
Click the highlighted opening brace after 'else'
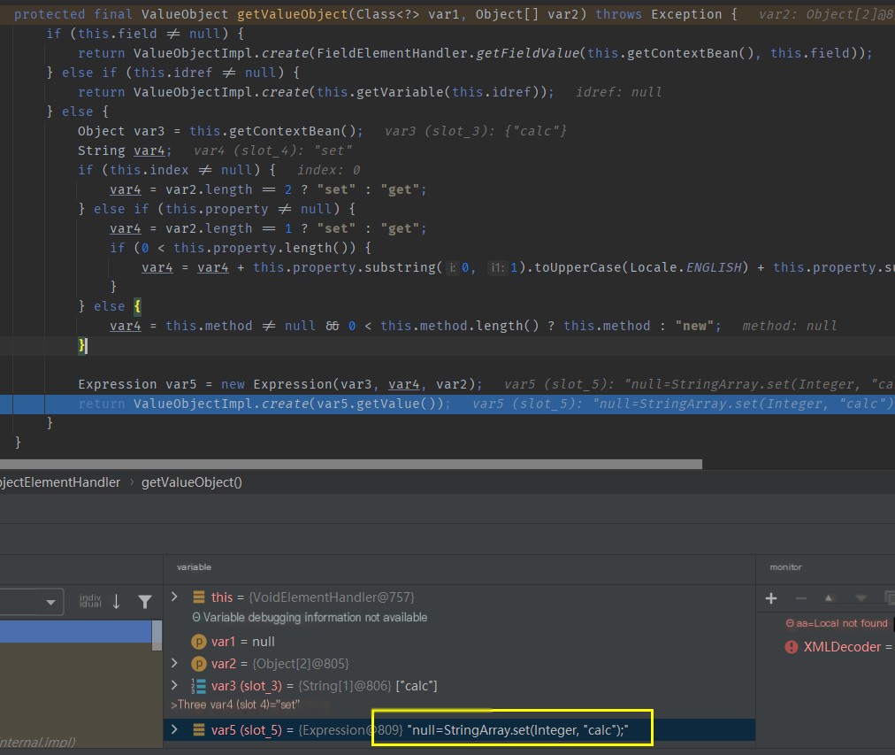pos(137,306)
